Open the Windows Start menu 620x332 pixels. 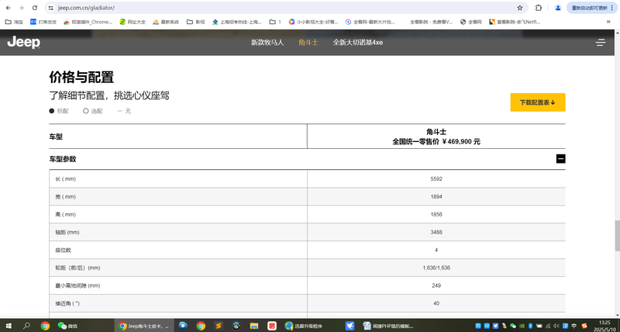(x=8, y=326)
